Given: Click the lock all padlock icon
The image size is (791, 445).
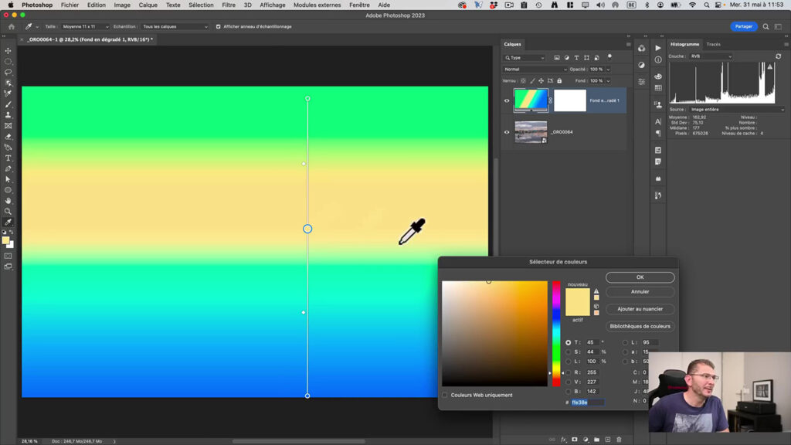Looking at the screenshot, I should tap(559, 80).
